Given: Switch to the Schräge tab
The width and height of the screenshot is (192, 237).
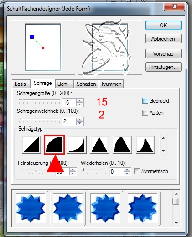Looking at the screenshot, I should (43, 83).
